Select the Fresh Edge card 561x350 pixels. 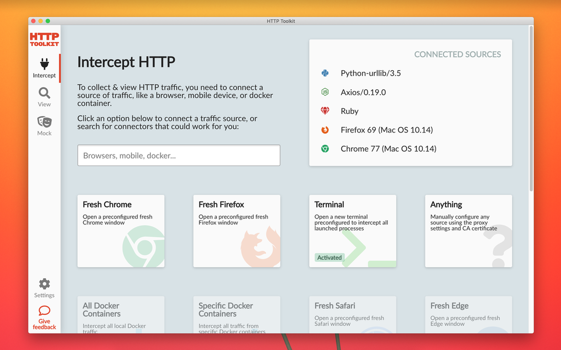pos(468,315)
